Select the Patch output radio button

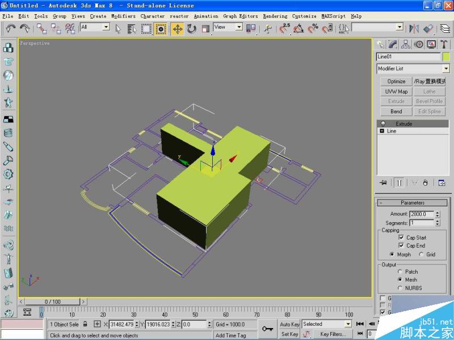[x=400, y=272]
